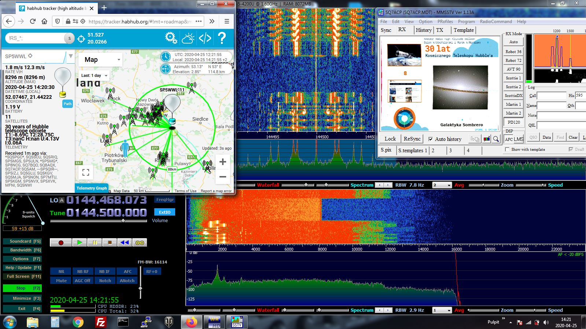Open the Option menu in MMSSTV
The height and width of the screenshot is (329, 586).
coord(425,22)
